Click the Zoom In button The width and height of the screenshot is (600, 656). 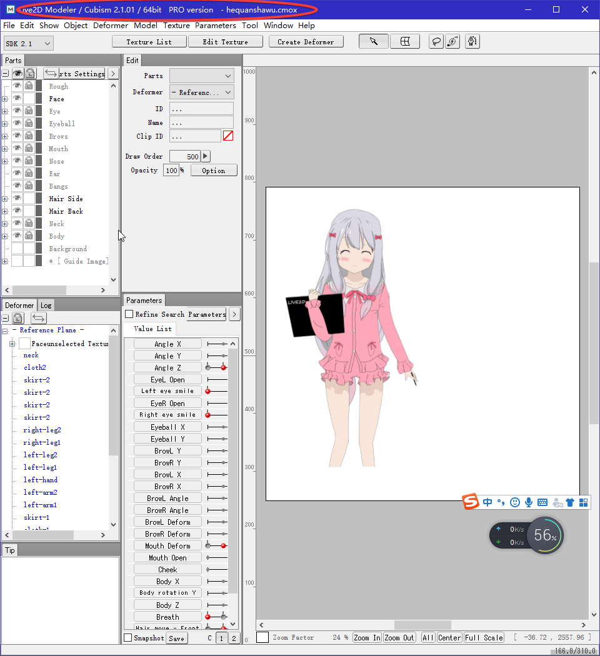[366, 638]
